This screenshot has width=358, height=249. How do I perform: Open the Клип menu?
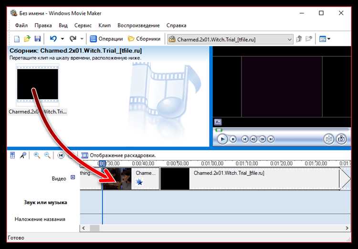pos(105,25)
